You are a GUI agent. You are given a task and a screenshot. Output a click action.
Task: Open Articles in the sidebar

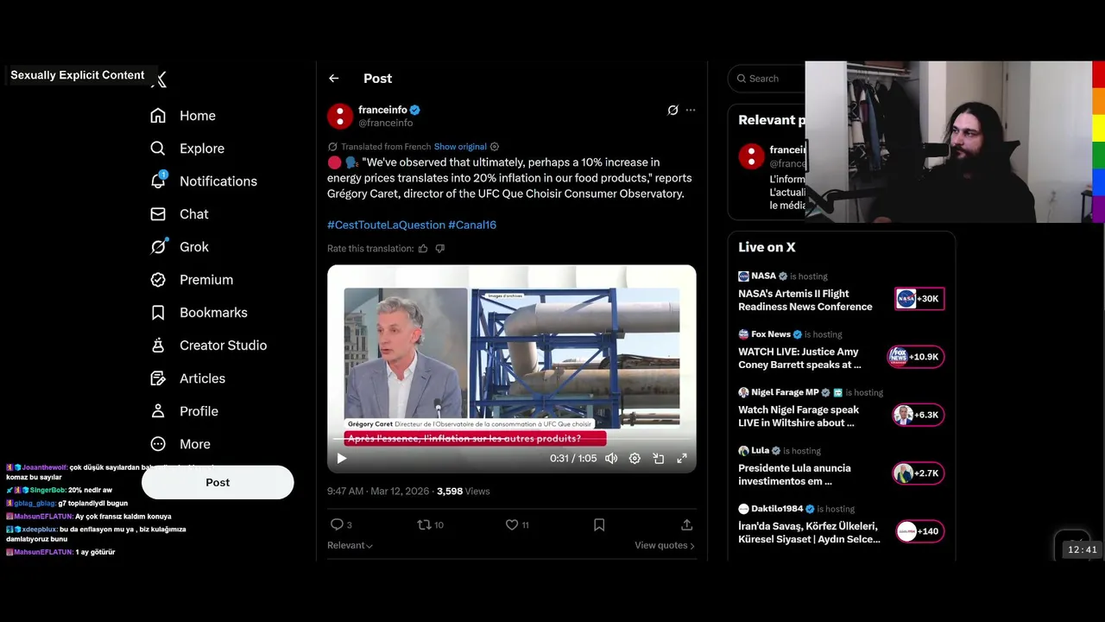[x=187, y=378]
